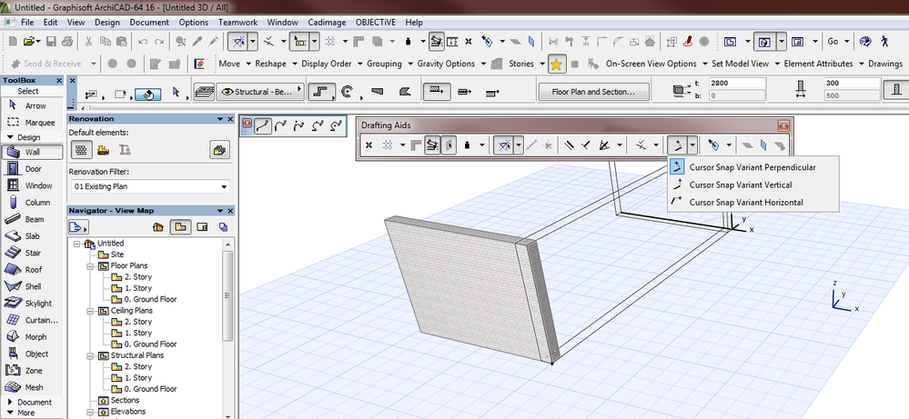Select the Skylight tool

tap(33, 304)
